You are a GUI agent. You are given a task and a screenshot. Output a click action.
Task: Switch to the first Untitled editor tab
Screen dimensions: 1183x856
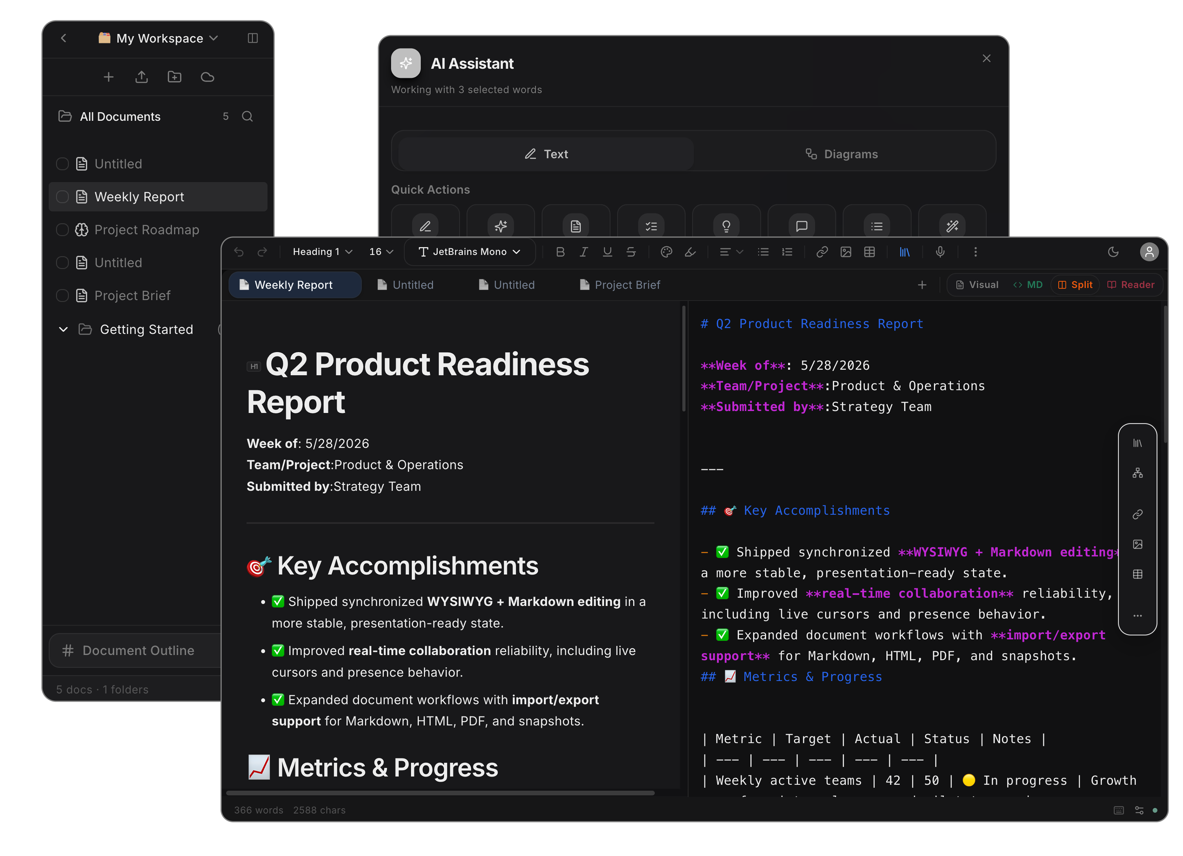point(406,285)
